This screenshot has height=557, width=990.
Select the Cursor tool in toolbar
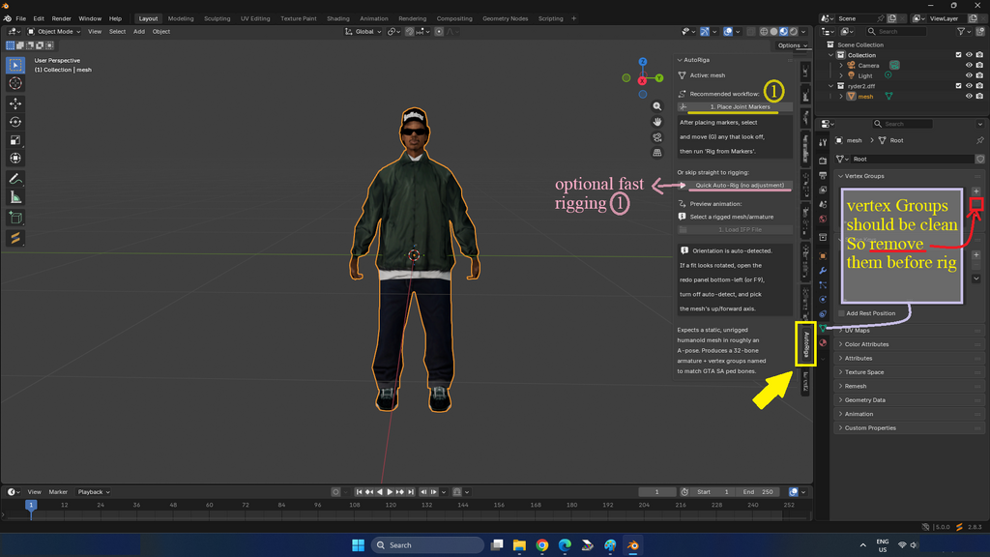15,83
